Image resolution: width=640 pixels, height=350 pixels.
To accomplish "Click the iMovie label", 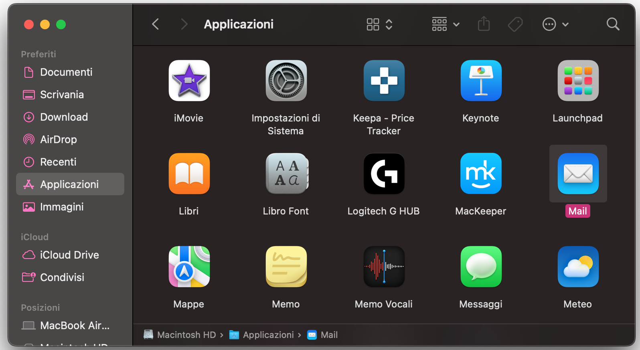I will (189, 118).
